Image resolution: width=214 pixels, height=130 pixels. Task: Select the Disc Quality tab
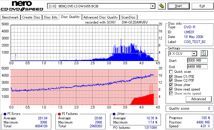[70, 17]
